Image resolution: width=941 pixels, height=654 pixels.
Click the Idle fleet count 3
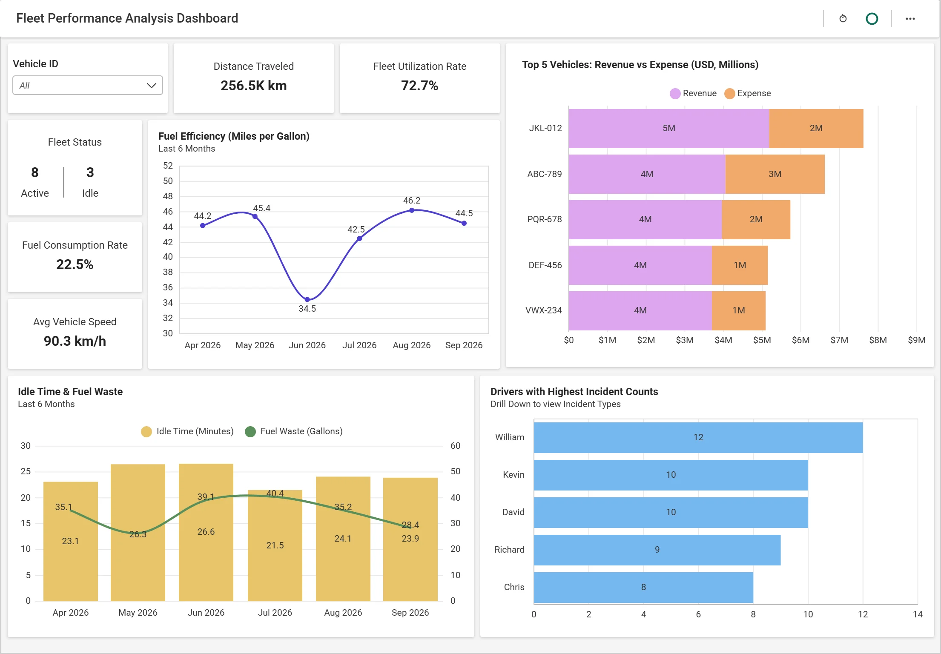pyautogui.click(x=90, y=172)
